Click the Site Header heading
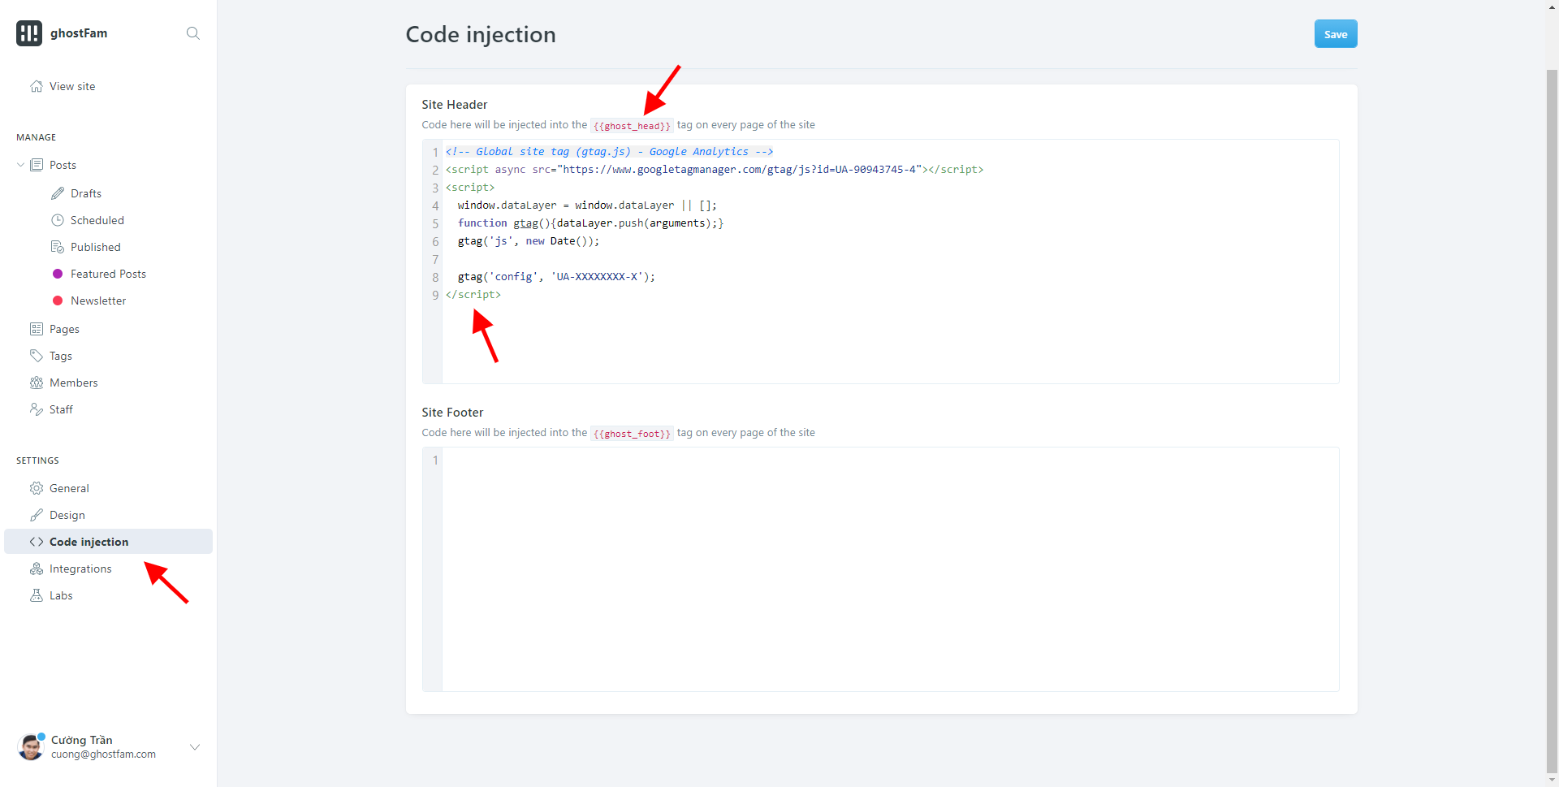The height and width of the screenshot is (787, 1559). click(455, 105)
